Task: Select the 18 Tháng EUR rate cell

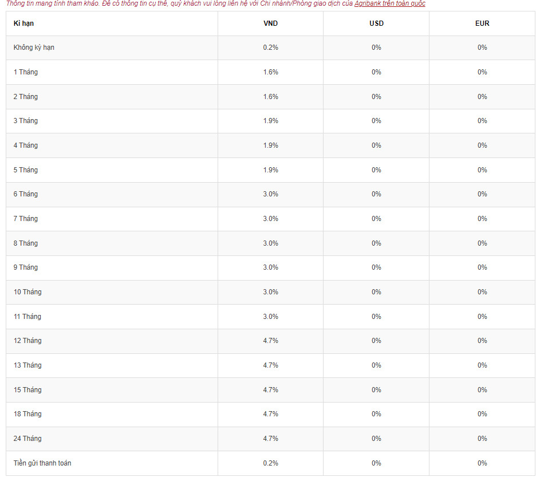Action: pos(482,414)
